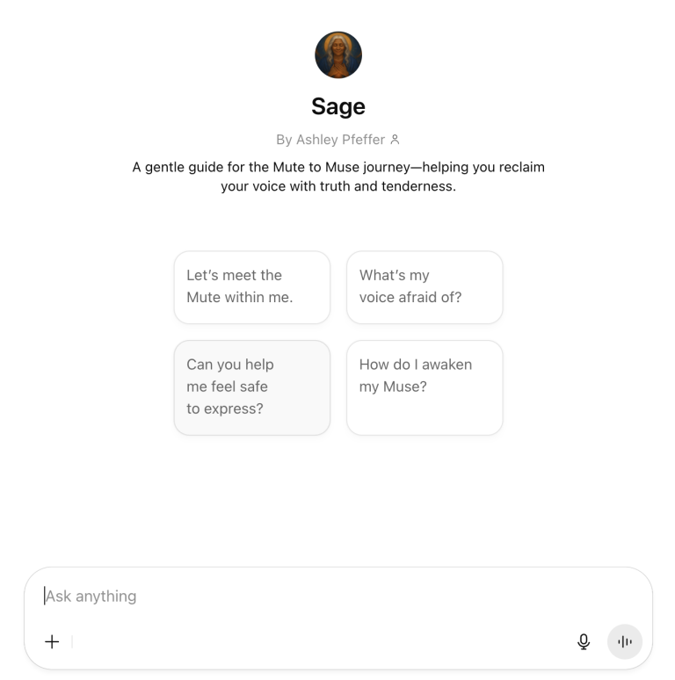
Task: Open the Sage avatar image
Action: tap(338, 55)
